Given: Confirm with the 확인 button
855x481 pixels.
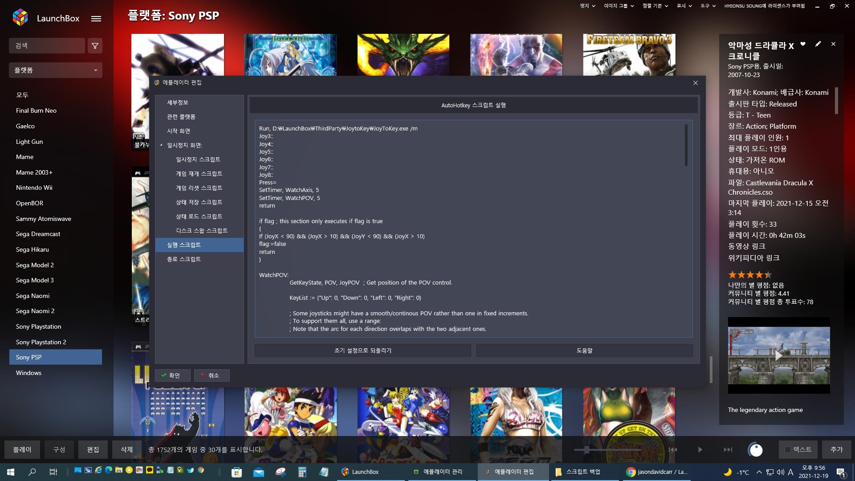Looking at the screenshot, I should pos(172,375).
